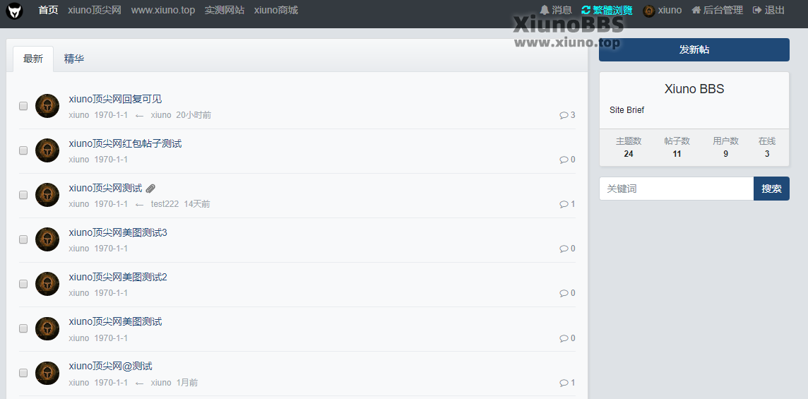This screenshot has width=808, height=399.
Task: Go to 首页 in the navbar
Action: [49, 11]
